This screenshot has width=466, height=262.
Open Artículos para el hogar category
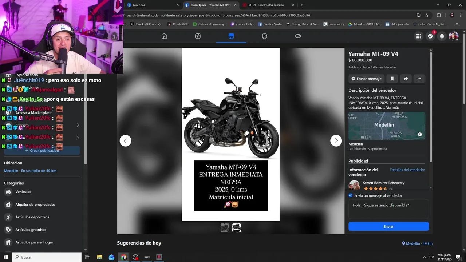click(42, 242)
